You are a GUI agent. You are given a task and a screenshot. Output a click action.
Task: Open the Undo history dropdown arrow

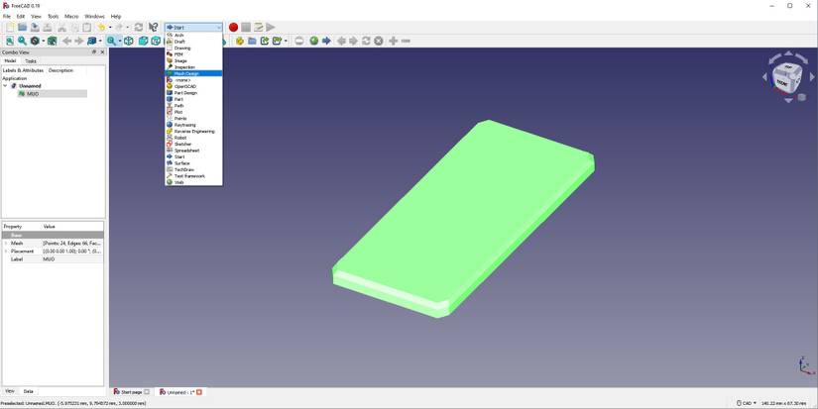(109, 27)
